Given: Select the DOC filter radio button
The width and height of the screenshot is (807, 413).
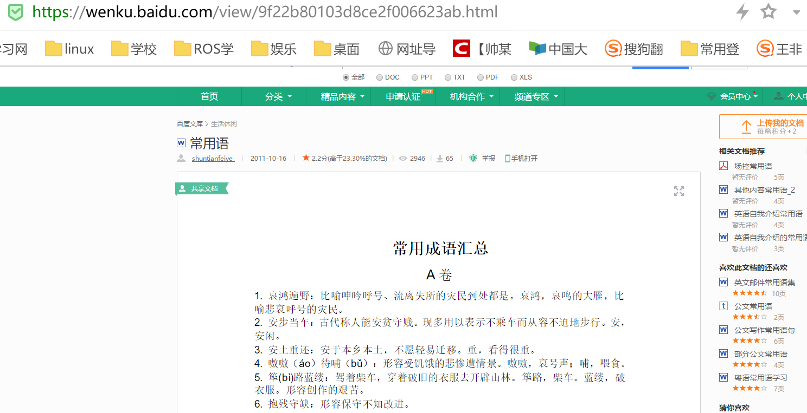Looking at the screenshot, I should [380, 77].
